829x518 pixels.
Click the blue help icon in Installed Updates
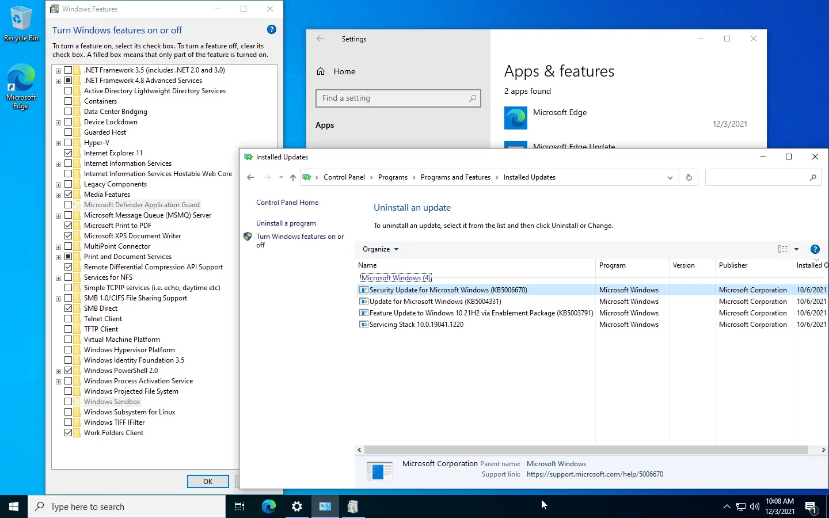(815, 249)
